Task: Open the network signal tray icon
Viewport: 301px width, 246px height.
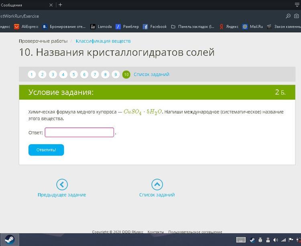Action: (x=283, y=240)
